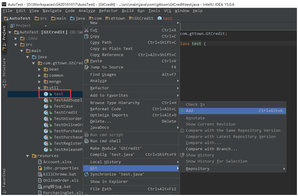The height and width of the screenshot is (196, 298).
Task: Click the killChrome.bat file icon
Action: 40,174
